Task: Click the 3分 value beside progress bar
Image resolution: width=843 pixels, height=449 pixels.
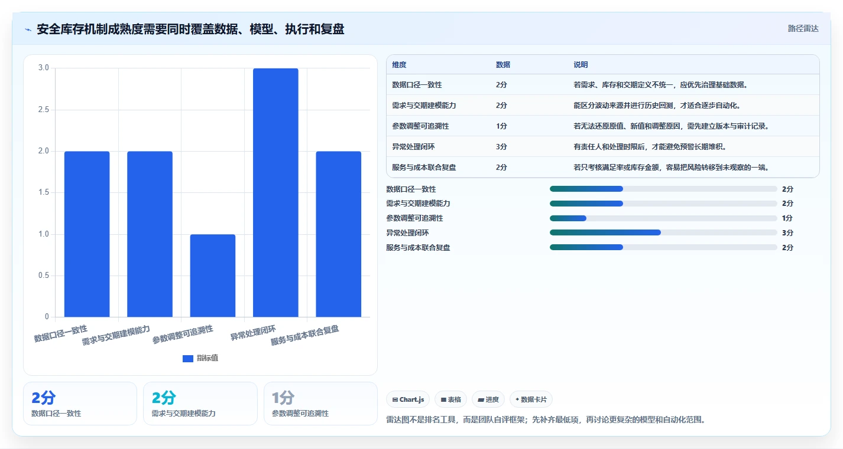Action: click(x=787, y=233)
